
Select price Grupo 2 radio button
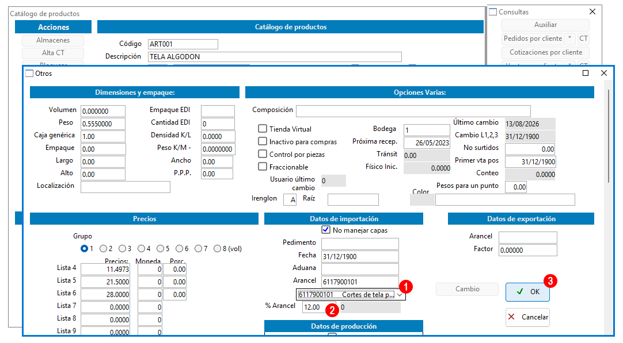pos(103,249)
